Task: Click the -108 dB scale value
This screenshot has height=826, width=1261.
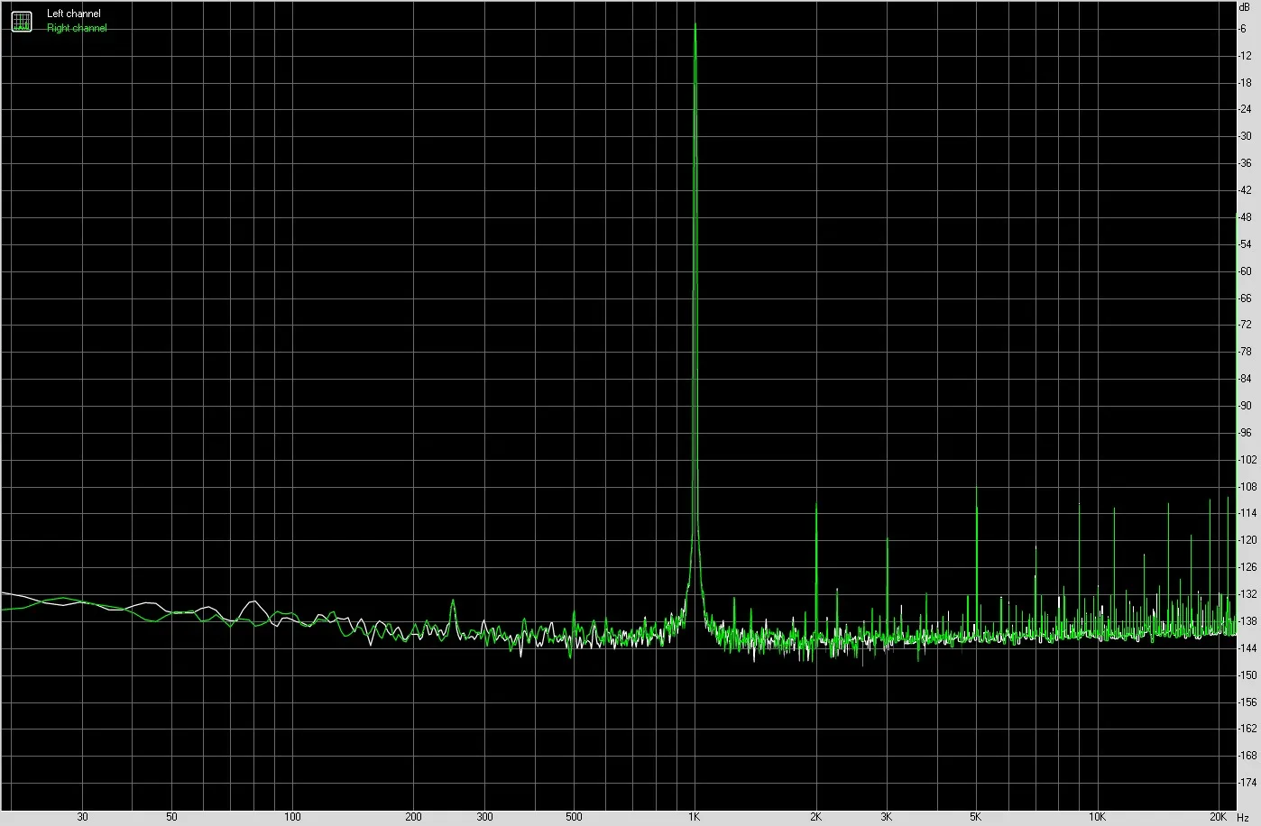Action: click(x=1247, y=487)
